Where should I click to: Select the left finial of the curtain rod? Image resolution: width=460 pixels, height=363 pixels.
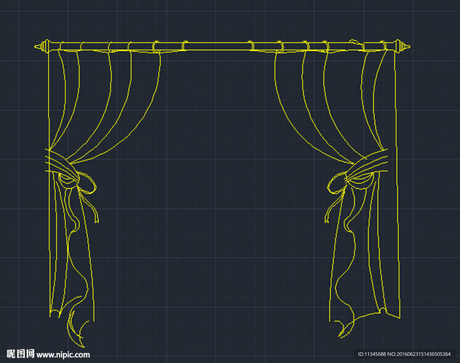[x=43, y=46]
